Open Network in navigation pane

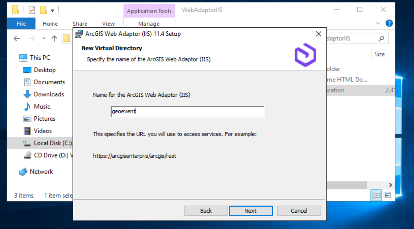(36, 172)
